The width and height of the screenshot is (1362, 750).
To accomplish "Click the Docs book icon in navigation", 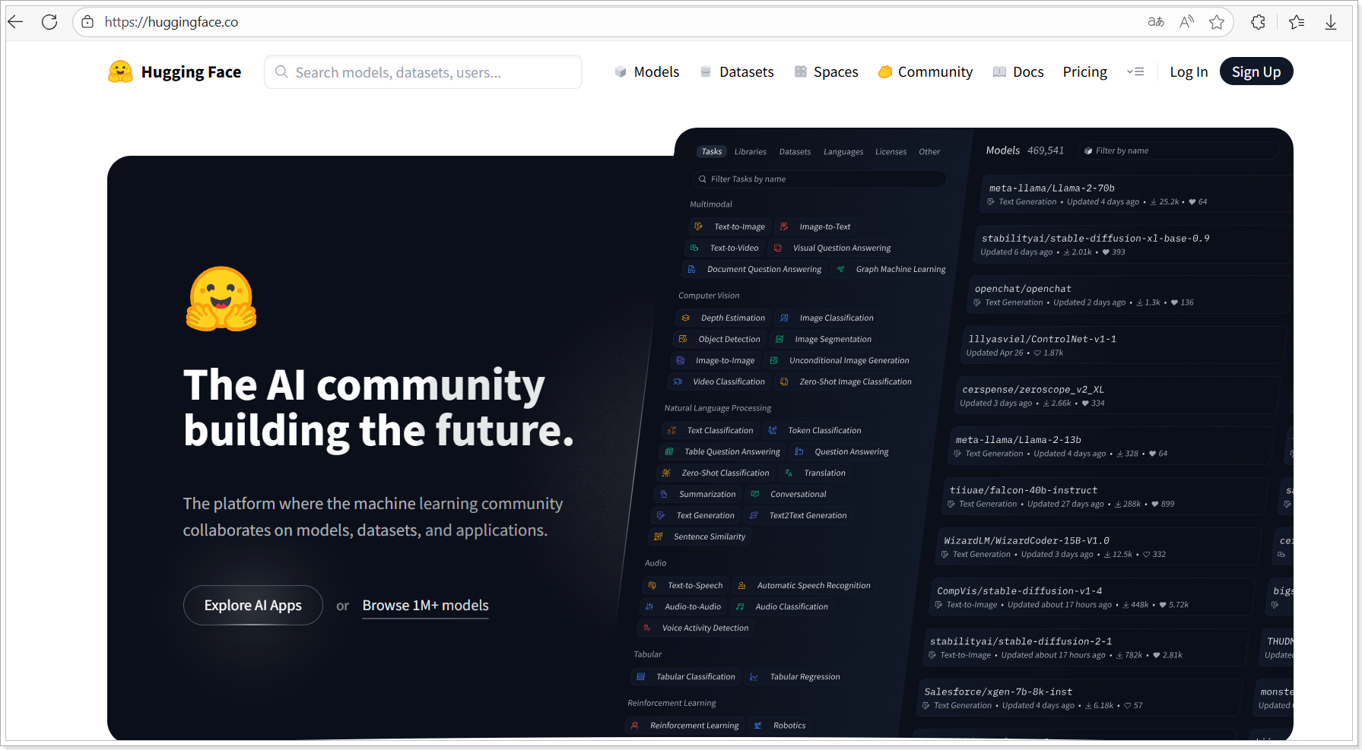I will click(x=999, y=71).
